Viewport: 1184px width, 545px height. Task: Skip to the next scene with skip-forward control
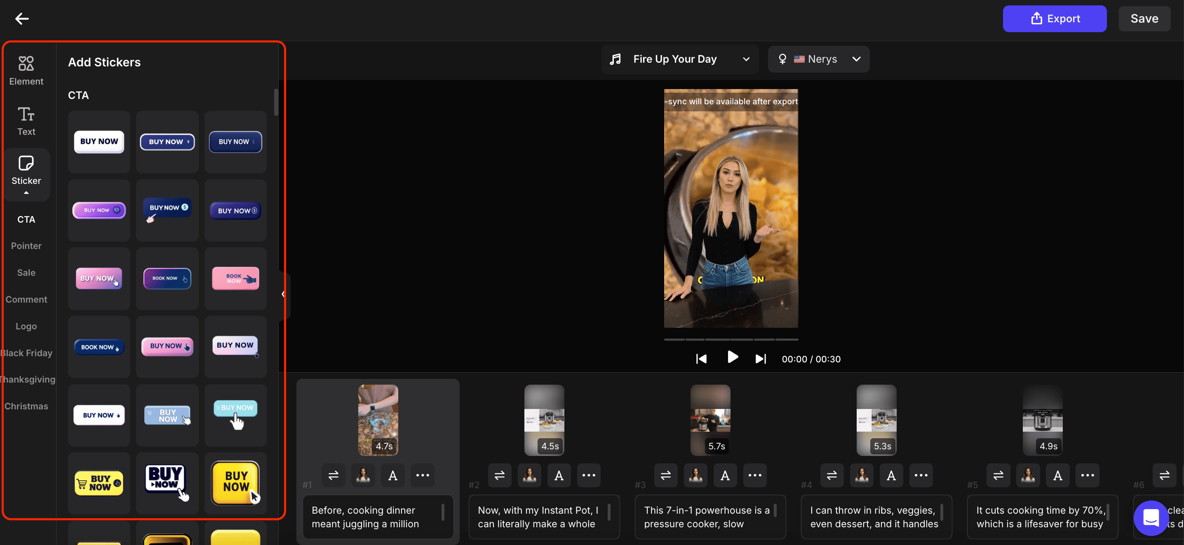(x=760, y=358)
